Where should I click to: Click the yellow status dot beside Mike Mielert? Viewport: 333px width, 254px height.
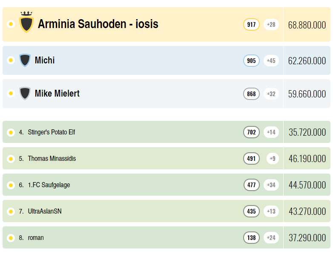coord(11,93)
